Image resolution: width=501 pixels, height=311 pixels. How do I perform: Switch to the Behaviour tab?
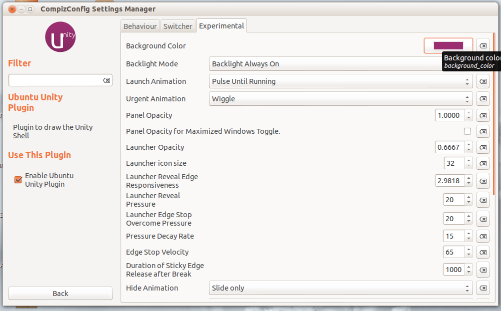(140, 26)
